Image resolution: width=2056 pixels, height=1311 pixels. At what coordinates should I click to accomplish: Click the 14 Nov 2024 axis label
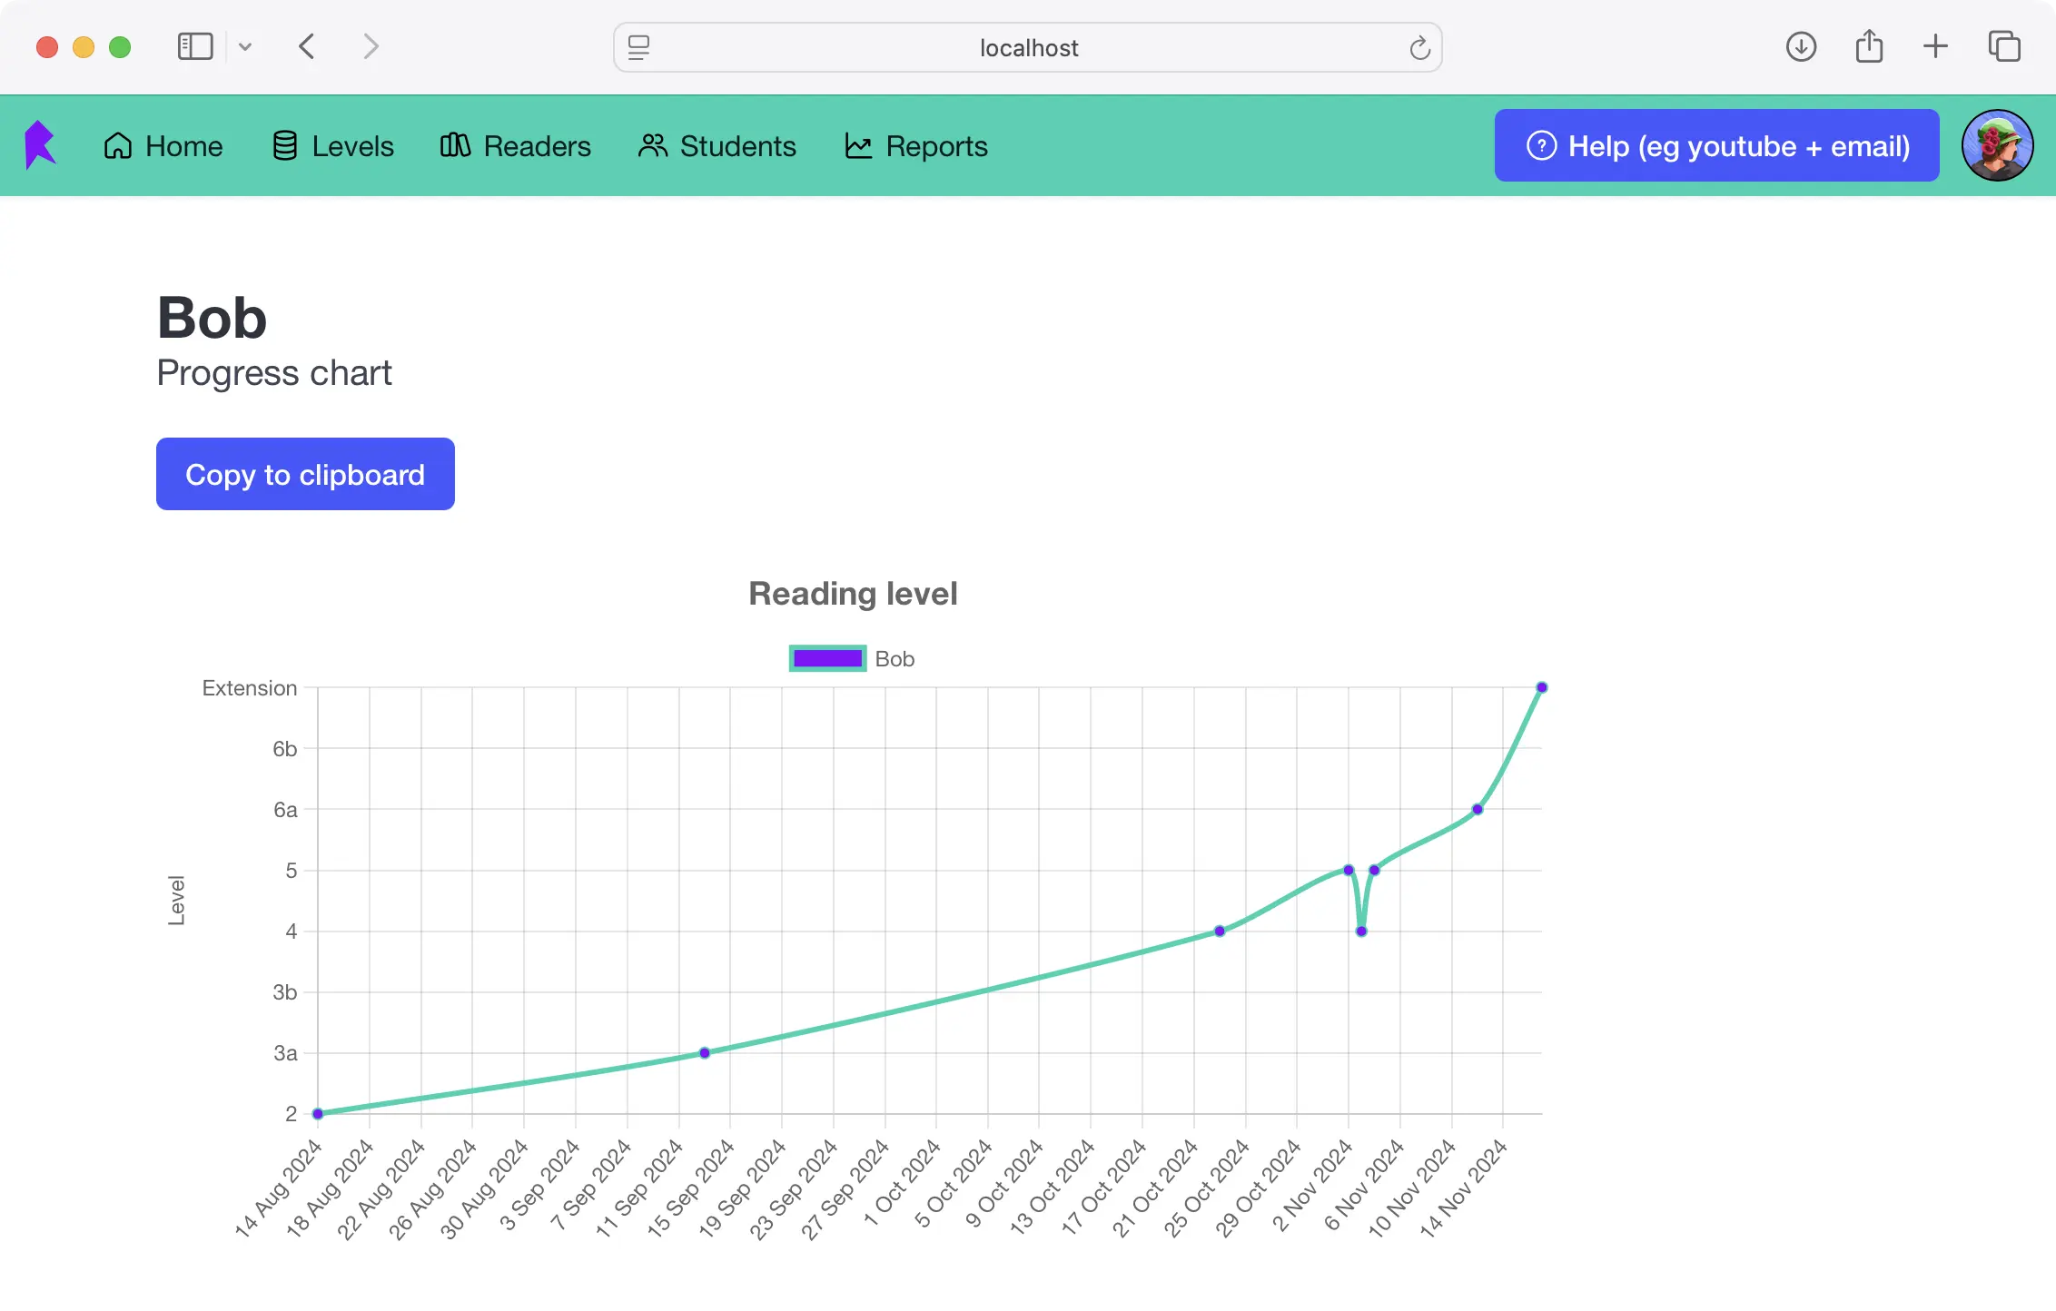[1464, 1188]
